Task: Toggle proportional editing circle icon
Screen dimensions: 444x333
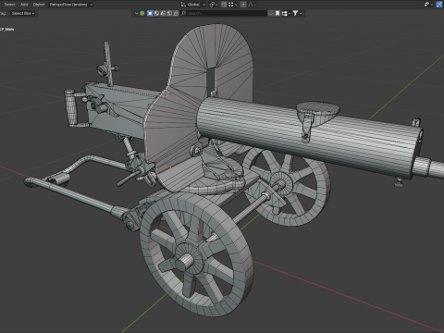Action: click(243, 5)
